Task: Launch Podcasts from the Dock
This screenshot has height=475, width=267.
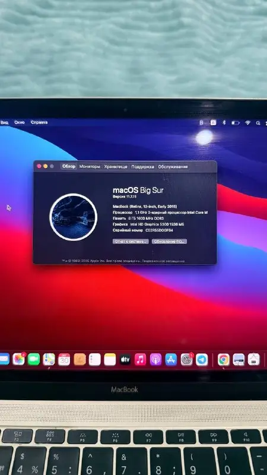Action: tap(155, 359)
